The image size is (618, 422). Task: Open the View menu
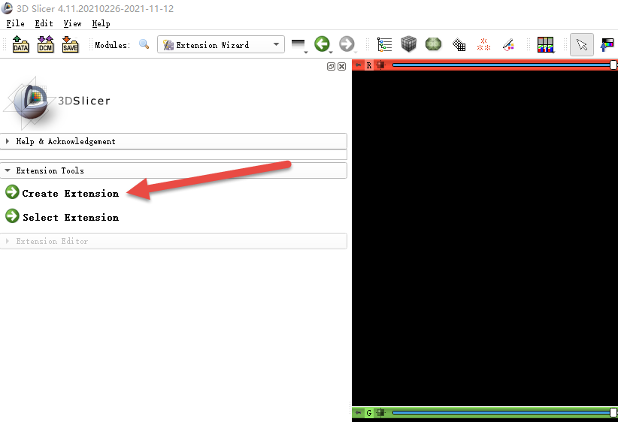pyautogui.click(x=72, y=23)
